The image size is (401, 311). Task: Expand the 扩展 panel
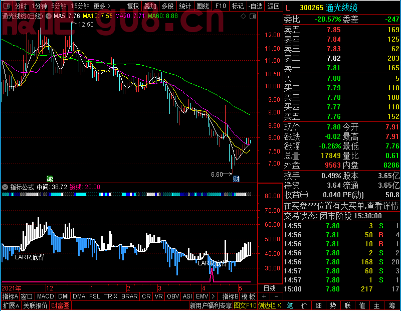tap(11, 305)
